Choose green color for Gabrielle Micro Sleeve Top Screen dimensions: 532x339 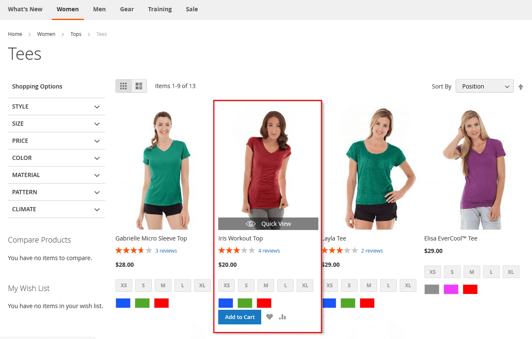(142, 303)
